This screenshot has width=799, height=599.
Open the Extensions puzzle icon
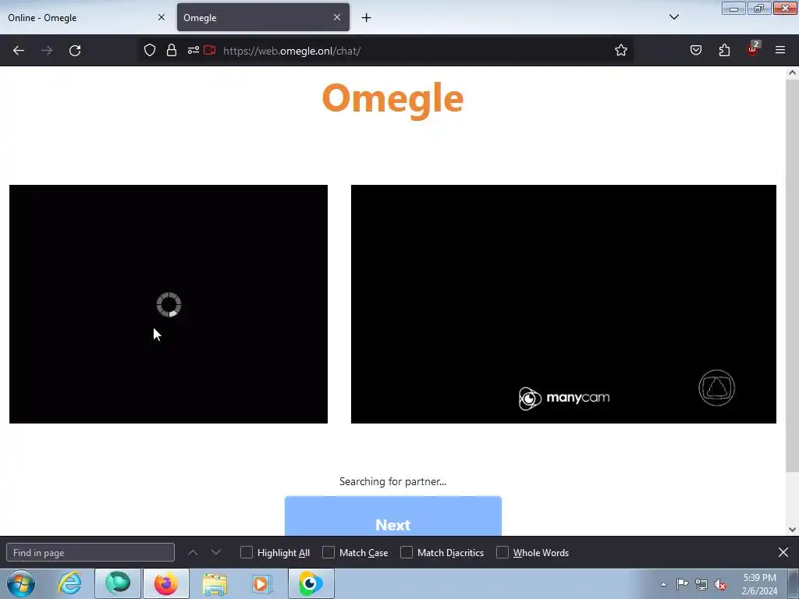(x=724, y=50)
